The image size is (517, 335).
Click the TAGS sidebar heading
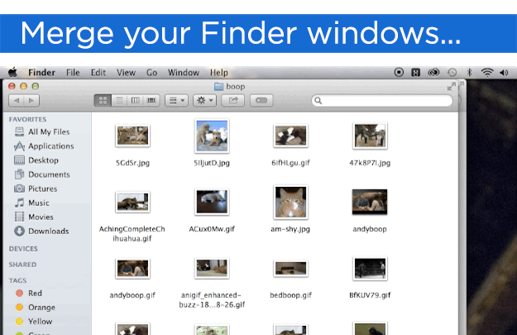17,280
